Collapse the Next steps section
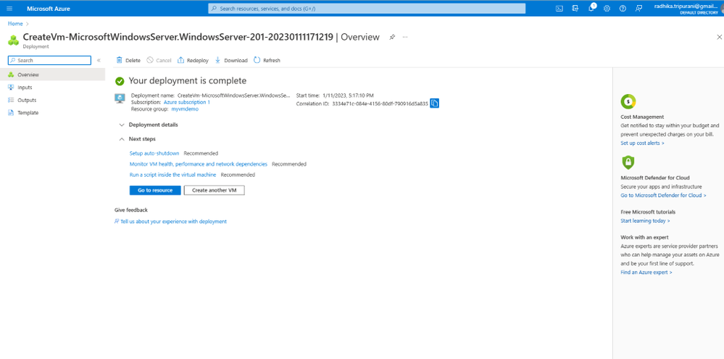Screen dimensions: 724x359 137,139
